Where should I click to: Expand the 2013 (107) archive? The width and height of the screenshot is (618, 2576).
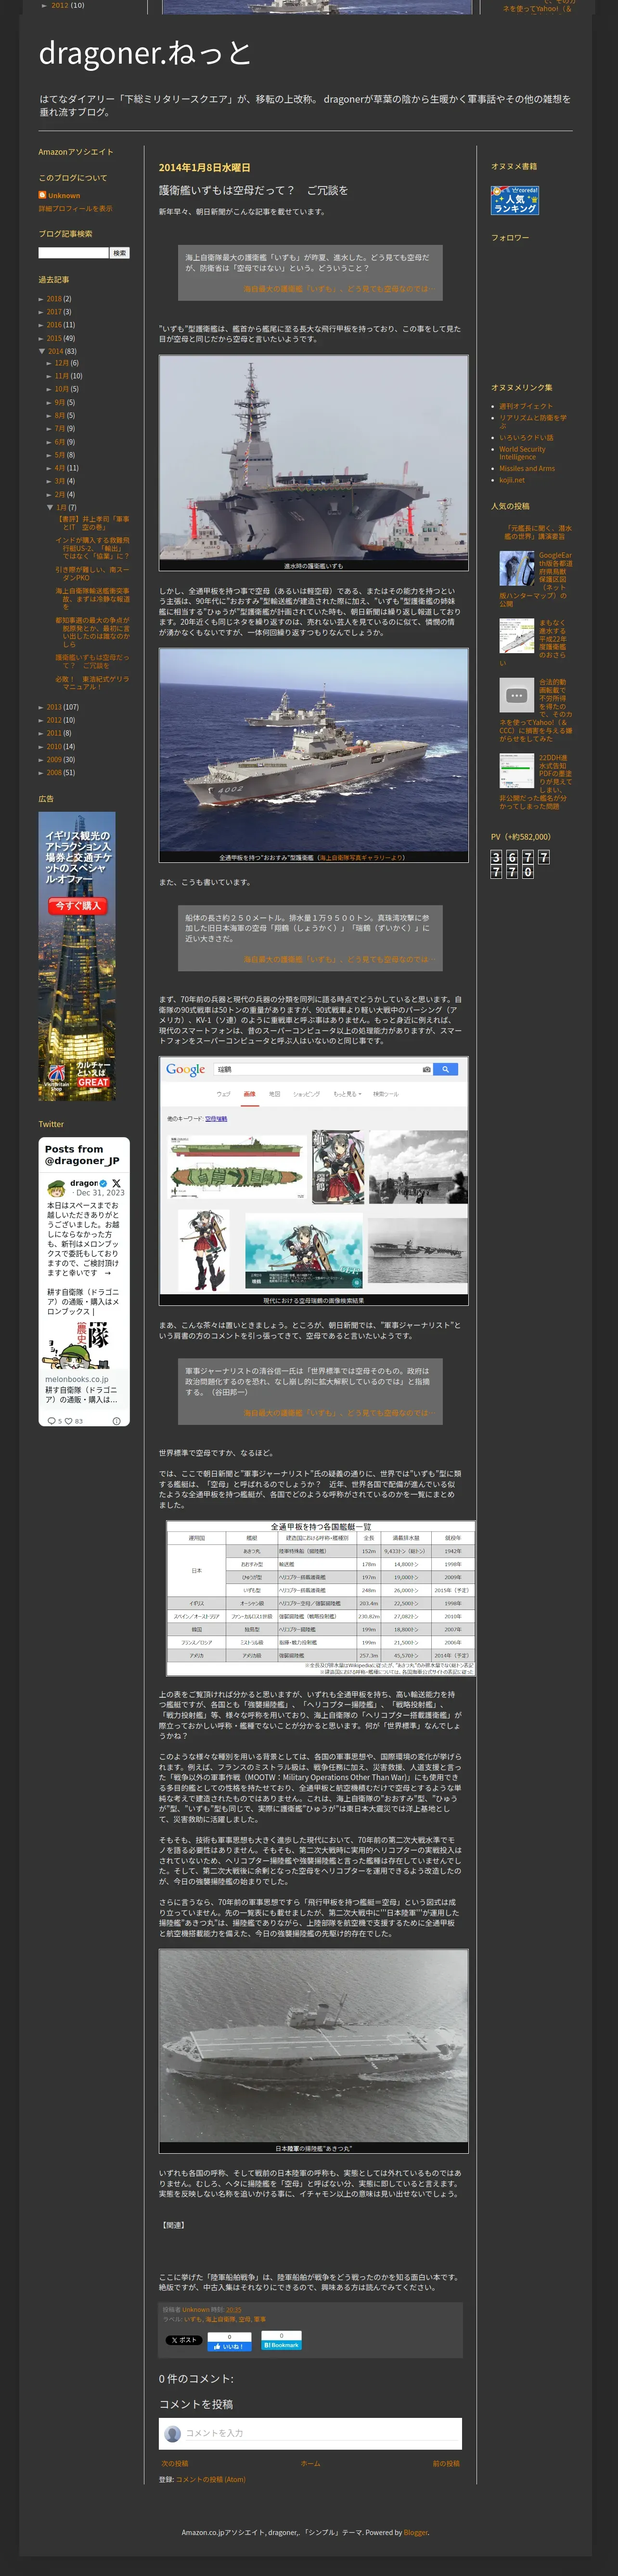(x=41, y=707)
